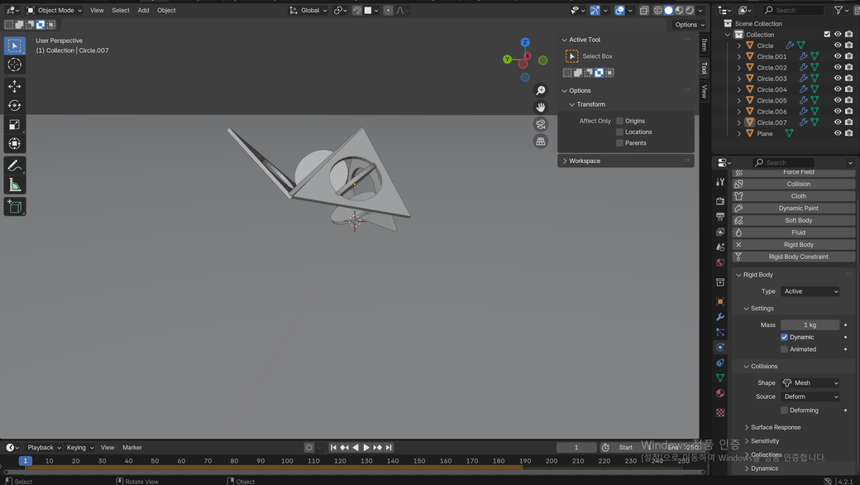Activate the Move tool
This screenshot has width=860, height=485.
[14, 86]
